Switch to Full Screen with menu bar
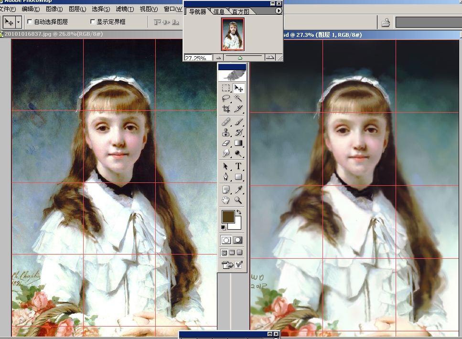 [232, 253]
